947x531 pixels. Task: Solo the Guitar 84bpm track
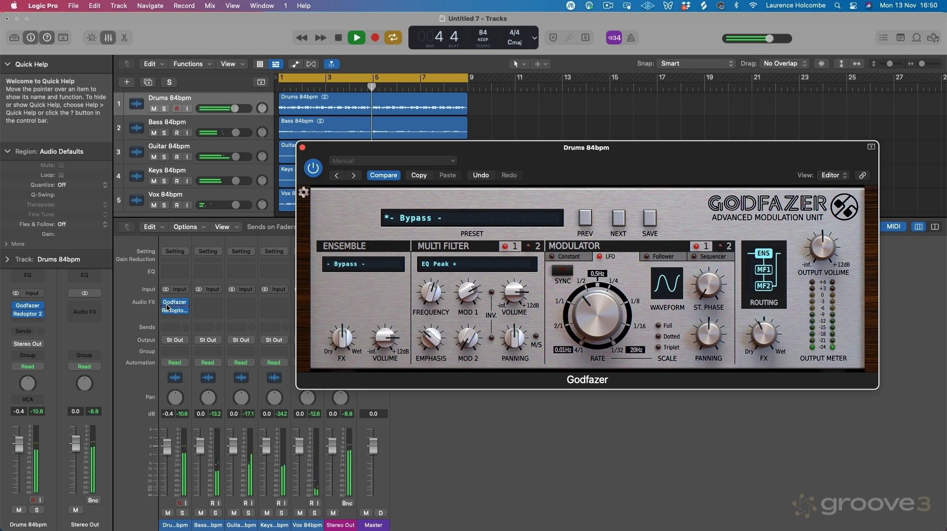coord(164,157)
